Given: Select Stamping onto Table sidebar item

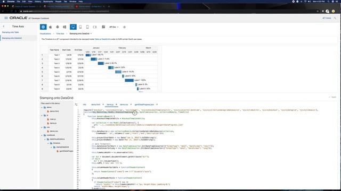Looking at the screenshot, I should (x=11, y=32).
